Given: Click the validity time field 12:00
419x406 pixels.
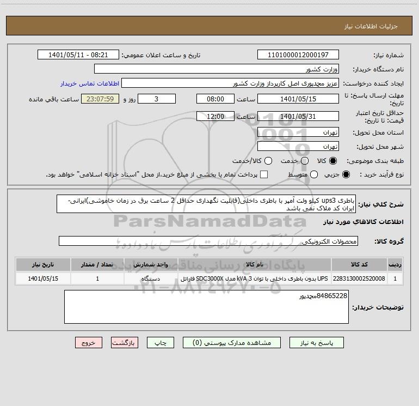Looking at the screenshot, I should [x=215, y=116].
